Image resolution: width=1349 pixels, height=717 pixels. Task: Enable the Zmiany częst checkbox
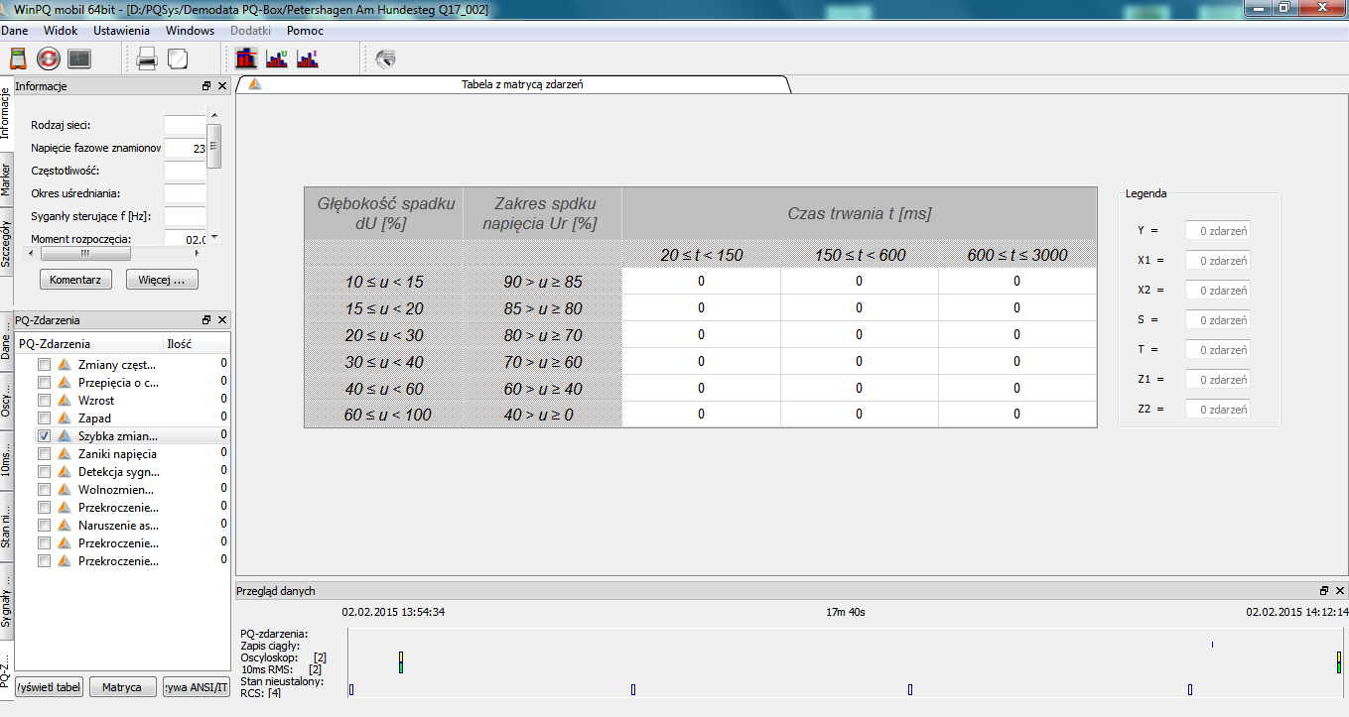44,365
